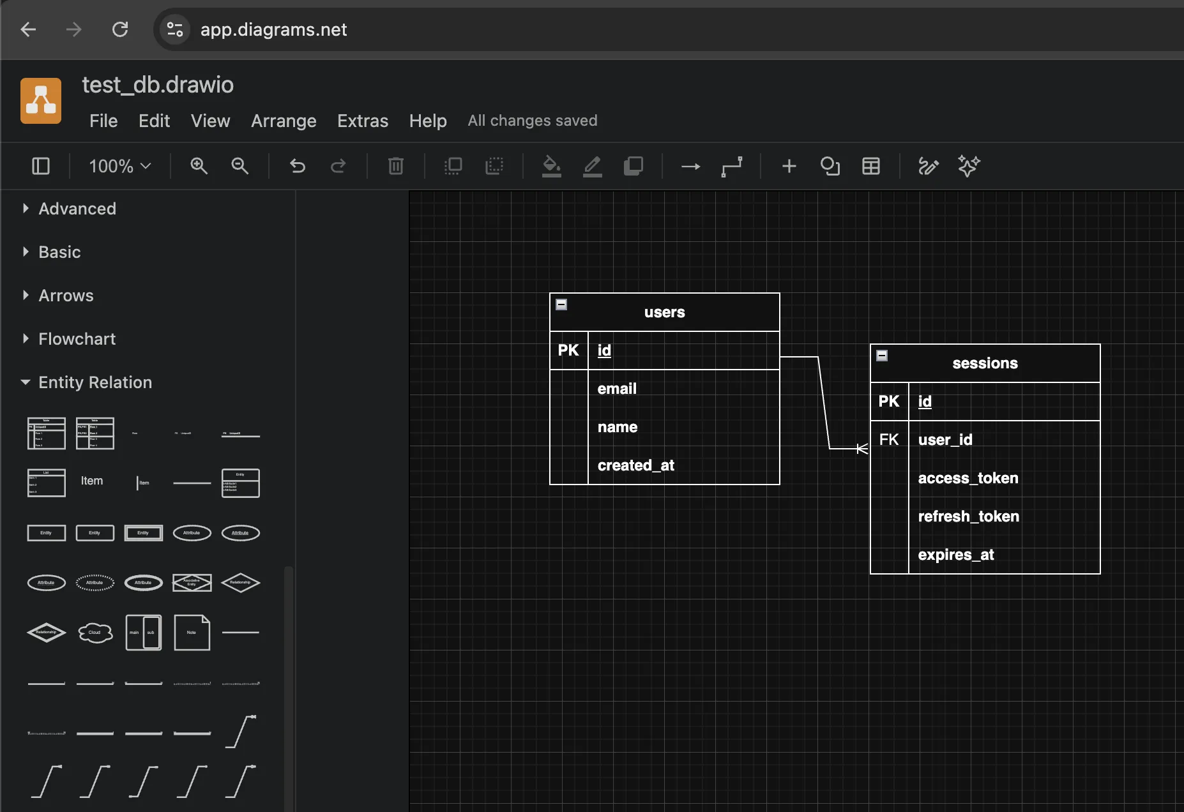Pick the Entity with attributes list shape
The image size is (1184, 812).
241,483
